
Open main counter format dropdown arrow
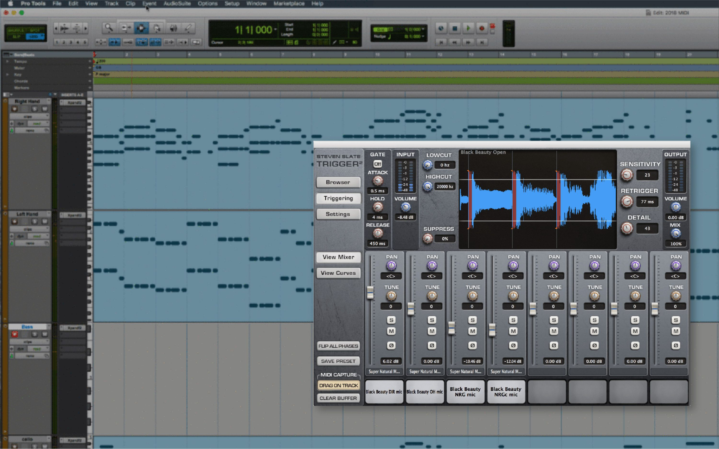coord(275,30)
